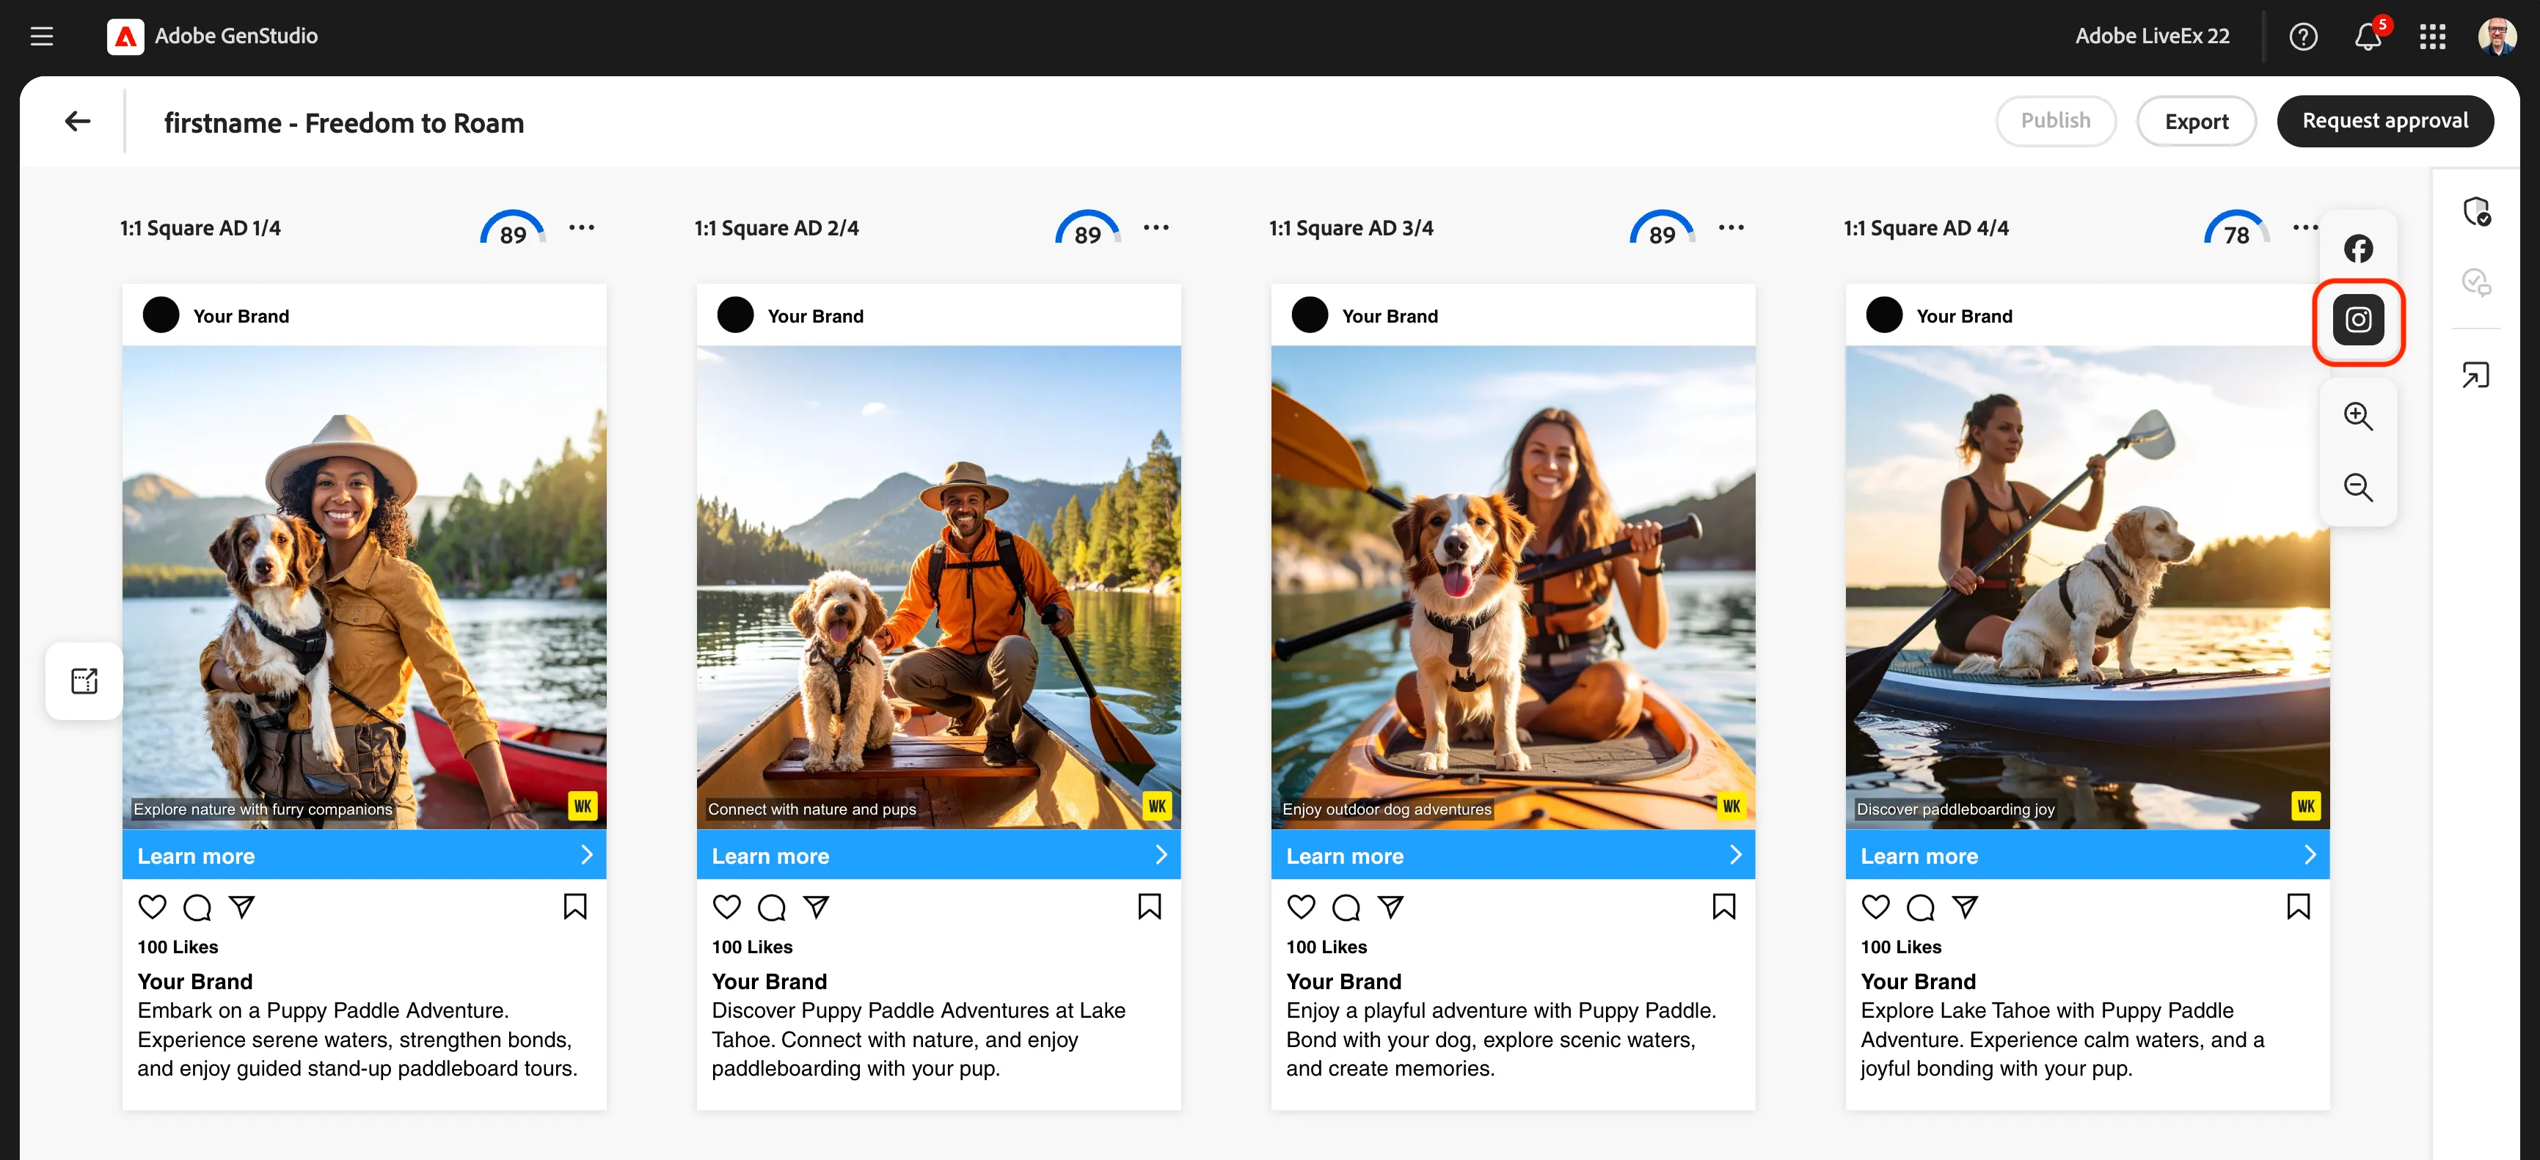Click the share icon on AD 3/4

(x=1390, y=907)
